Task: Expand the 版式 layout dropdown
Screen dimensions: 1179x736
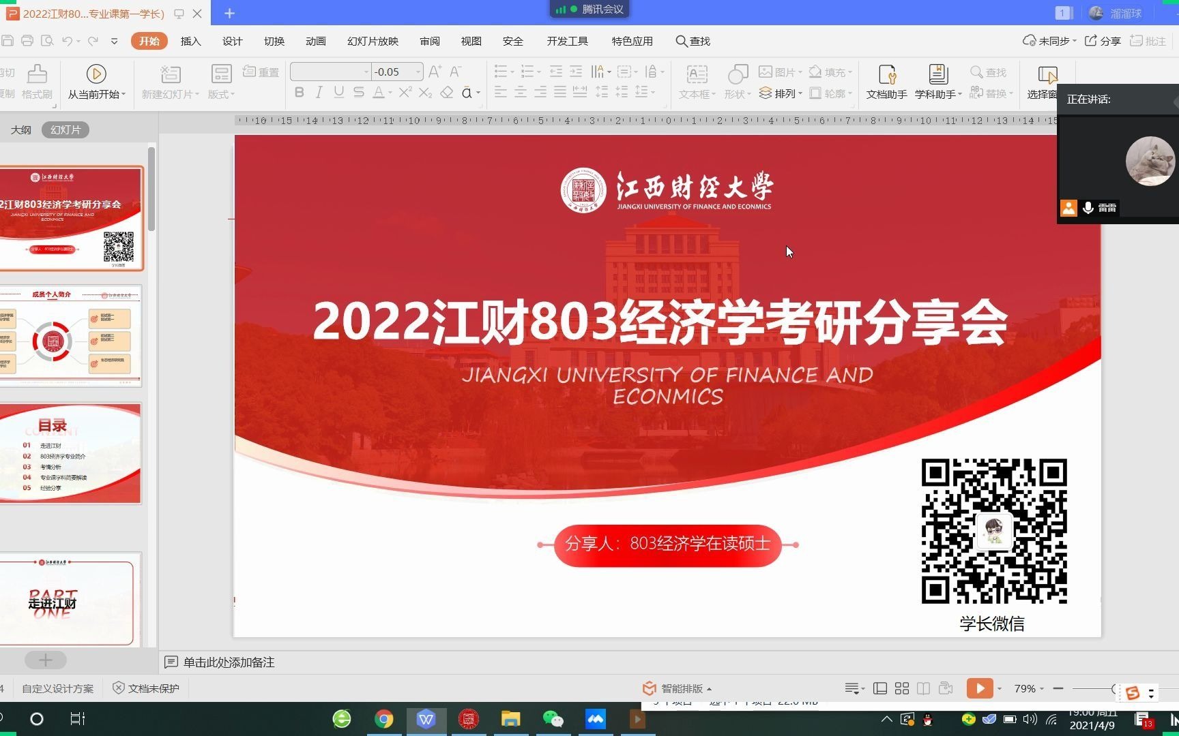Action: pyautogui.click(x=221, y=94)
